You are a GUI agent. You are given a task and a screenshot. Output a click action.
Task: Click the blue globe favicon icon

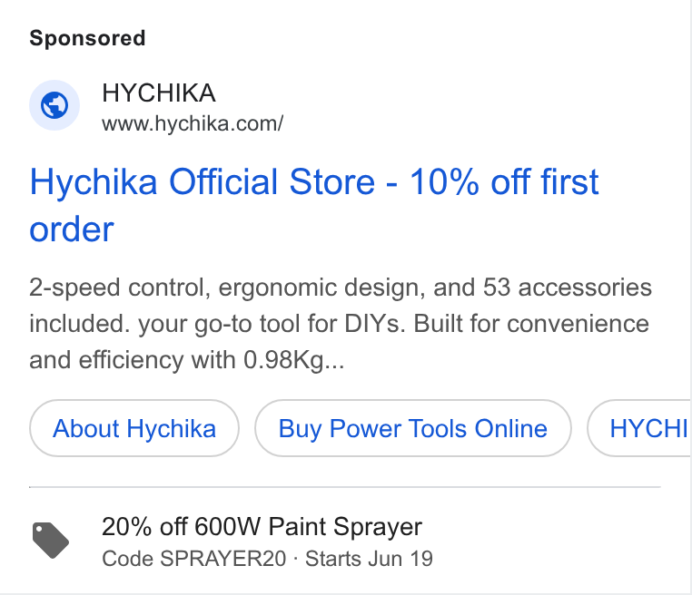coord(54,105)
